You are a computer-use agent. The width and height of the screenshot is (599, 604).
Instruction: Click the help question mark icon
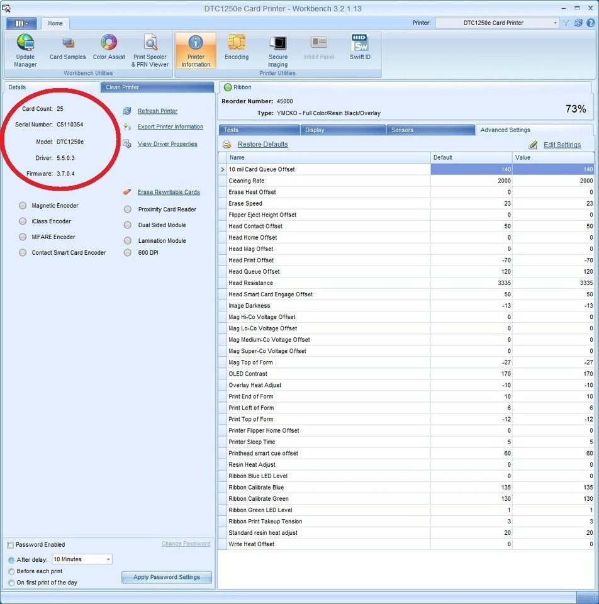(x=590, y=23)
